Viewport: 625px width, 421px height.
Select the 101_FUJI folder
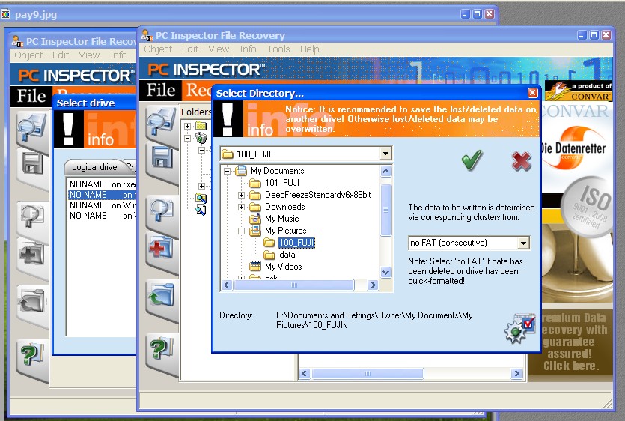tap(281, 183)
